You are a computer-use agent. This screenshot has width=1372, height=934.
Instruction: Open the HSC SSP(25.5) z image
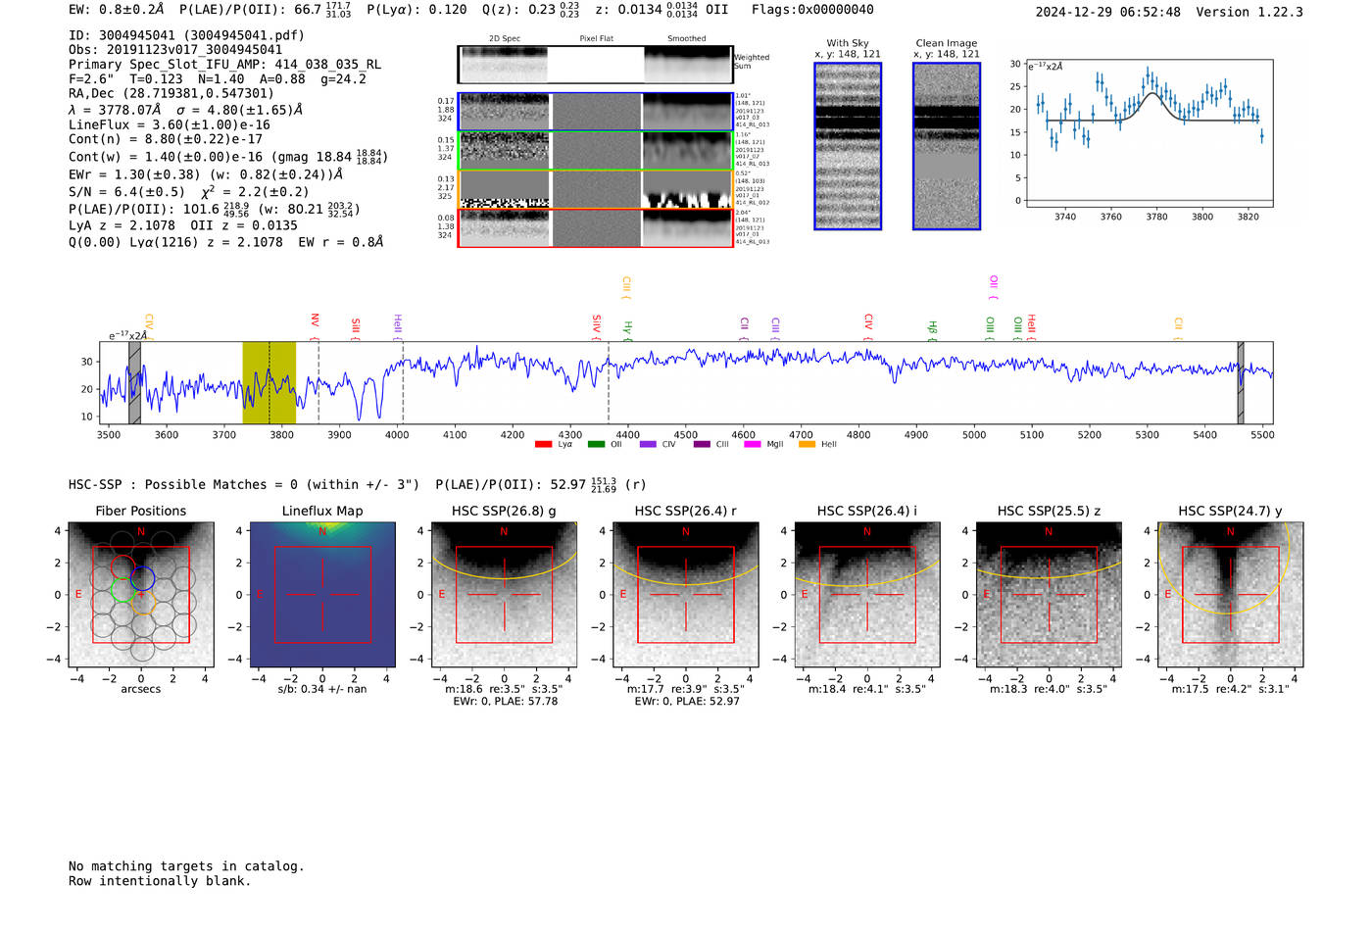click(1049, 595)
